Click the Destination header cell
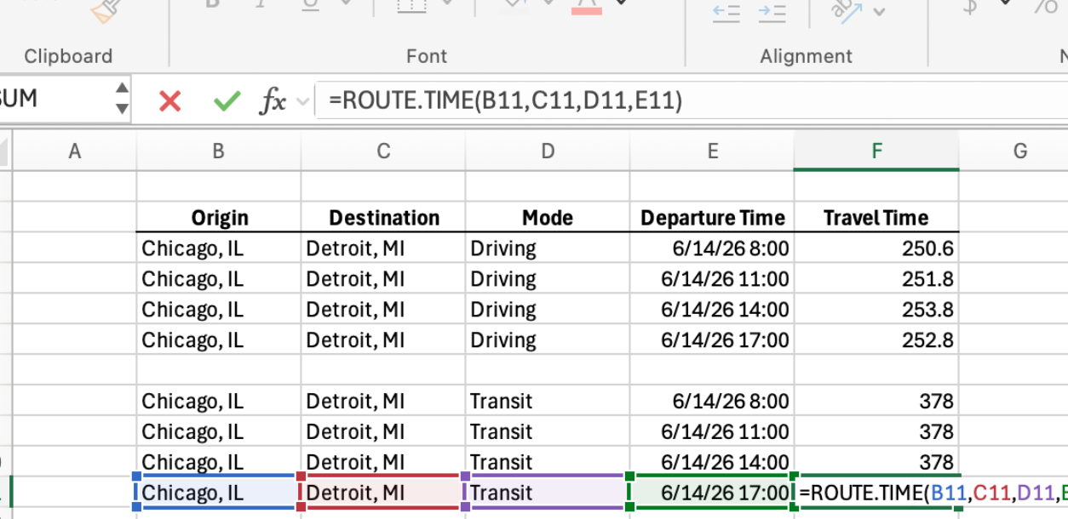The image size is (1068, 519). [x=383, y=217]
